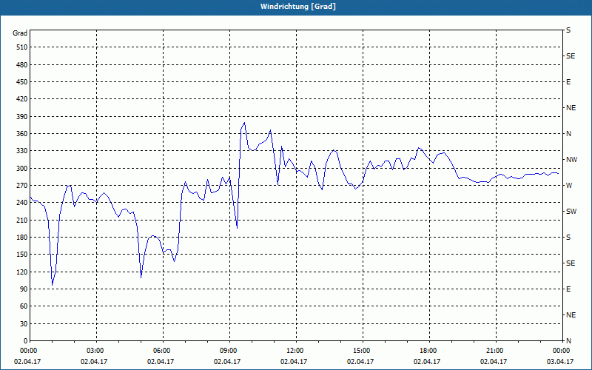Click the 360 y-axis tick label

point(21,134)
